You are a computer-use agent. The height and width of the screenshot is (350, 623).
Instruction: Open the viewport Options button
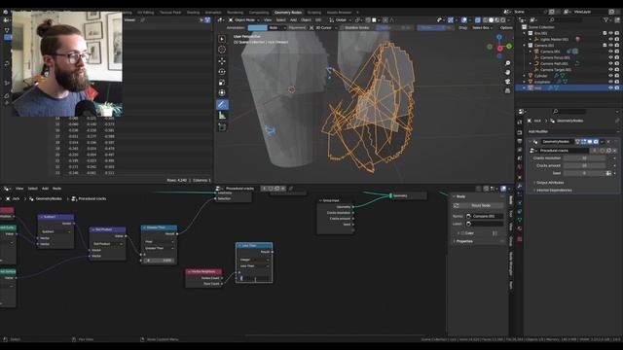506,28
